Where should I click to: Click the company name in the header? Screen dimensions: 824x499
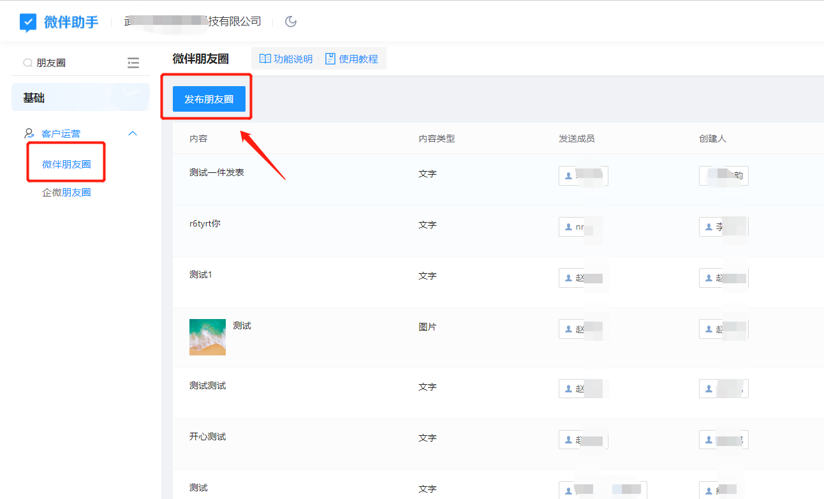pos(193,22)
